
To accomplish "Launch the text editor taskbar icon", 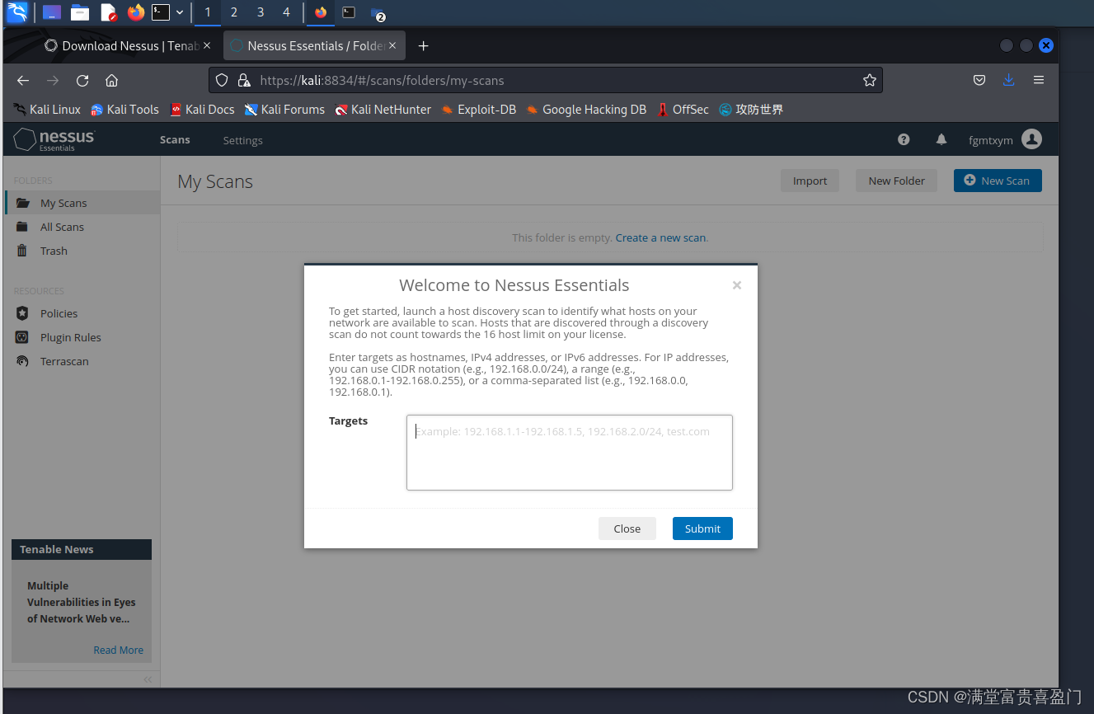I will (109, 12).
